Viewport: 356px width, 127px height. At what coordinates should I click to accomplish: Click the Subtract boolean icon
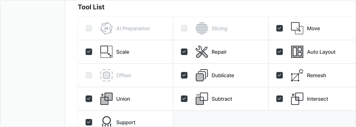[x=202, y=99]
